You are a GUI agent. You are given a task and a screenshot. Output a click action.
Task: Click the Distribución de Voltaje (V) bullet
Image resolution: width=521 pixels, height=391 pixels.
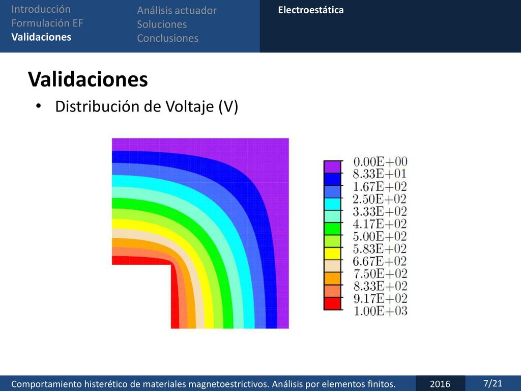coord(147,107)
